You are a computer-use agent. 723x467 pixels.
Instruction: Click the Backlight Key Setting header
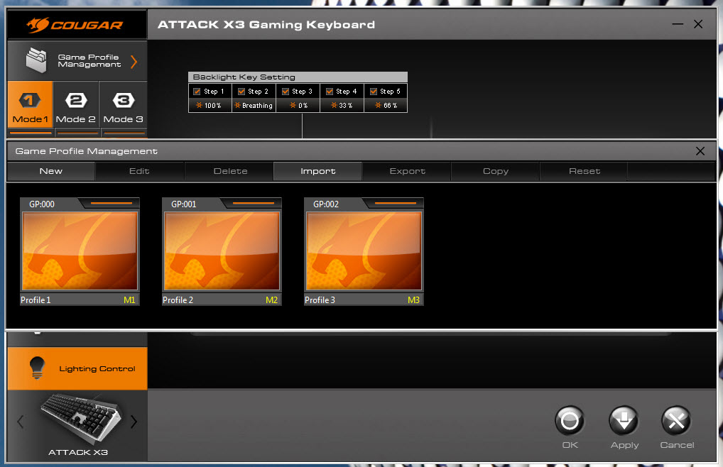(x=298, y=77)
